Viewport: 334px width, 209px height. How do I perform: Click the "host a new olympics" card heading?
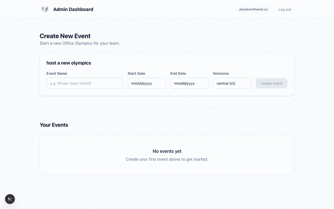pyautogui.click(x=69, y=63)
